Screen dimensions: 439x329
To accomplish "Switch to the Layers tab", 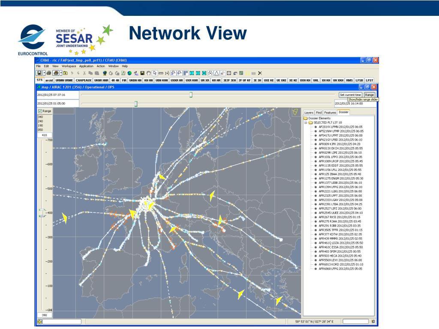I will pos(309,113).
